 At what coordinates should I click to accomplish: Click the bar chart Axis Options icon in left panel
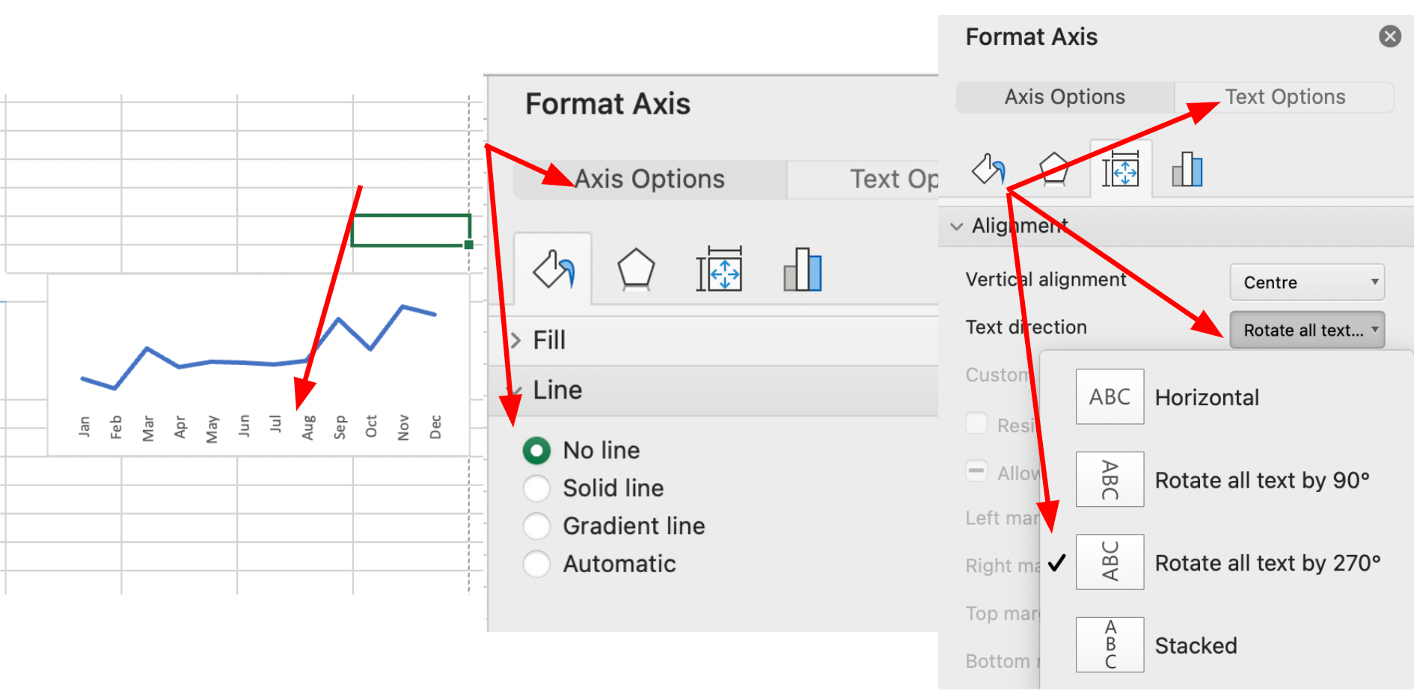tap(803, 269)
